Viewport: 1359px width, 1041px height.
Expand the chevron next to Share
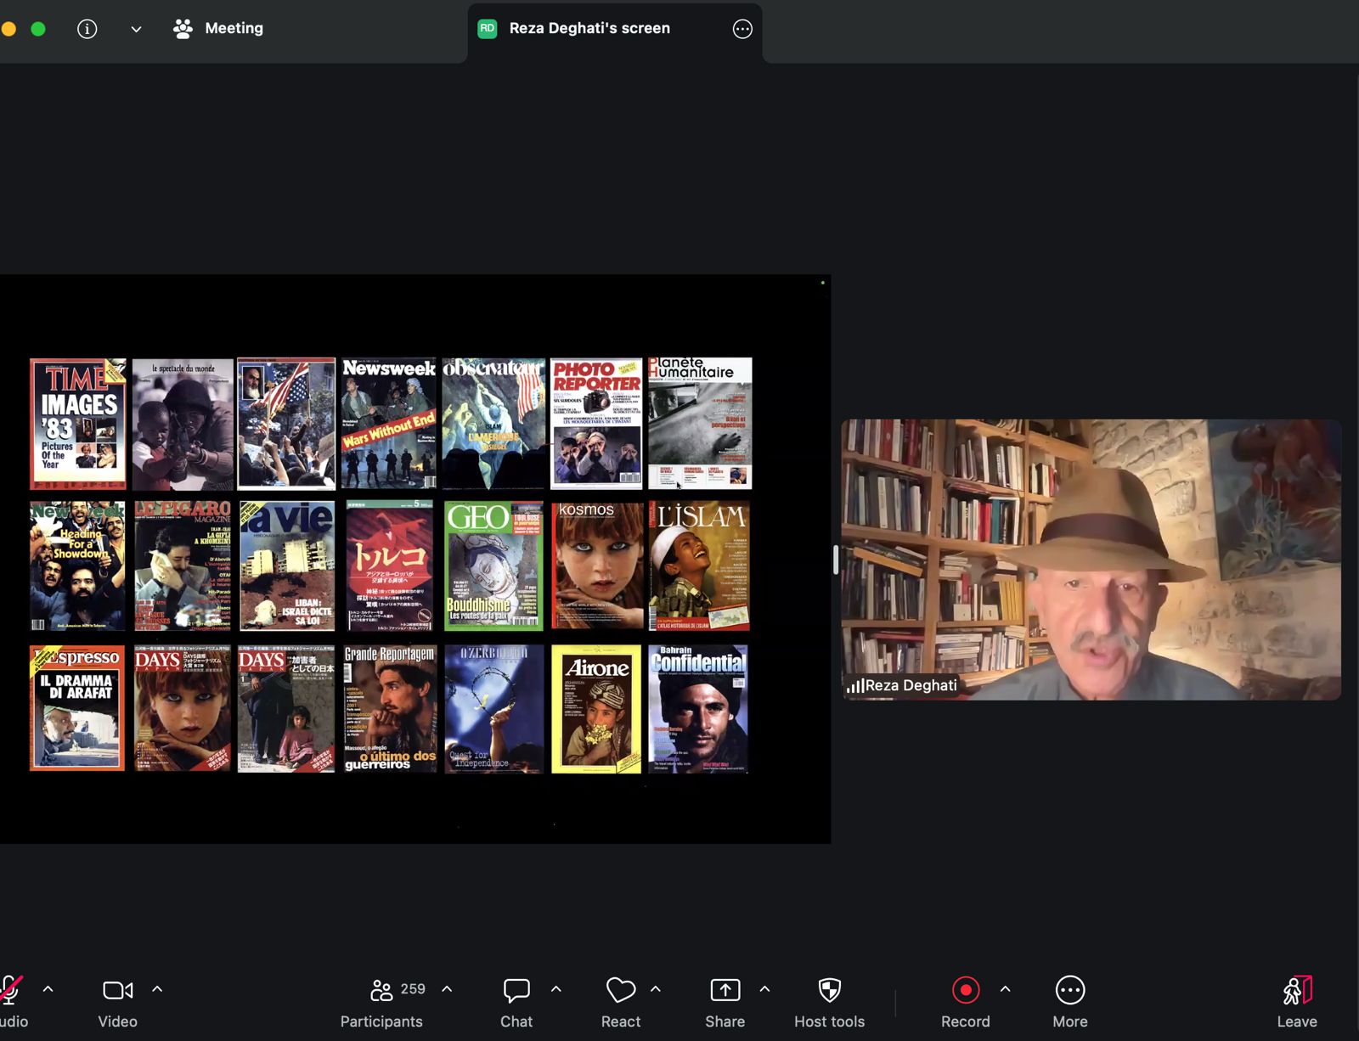(x=764, y=989)
